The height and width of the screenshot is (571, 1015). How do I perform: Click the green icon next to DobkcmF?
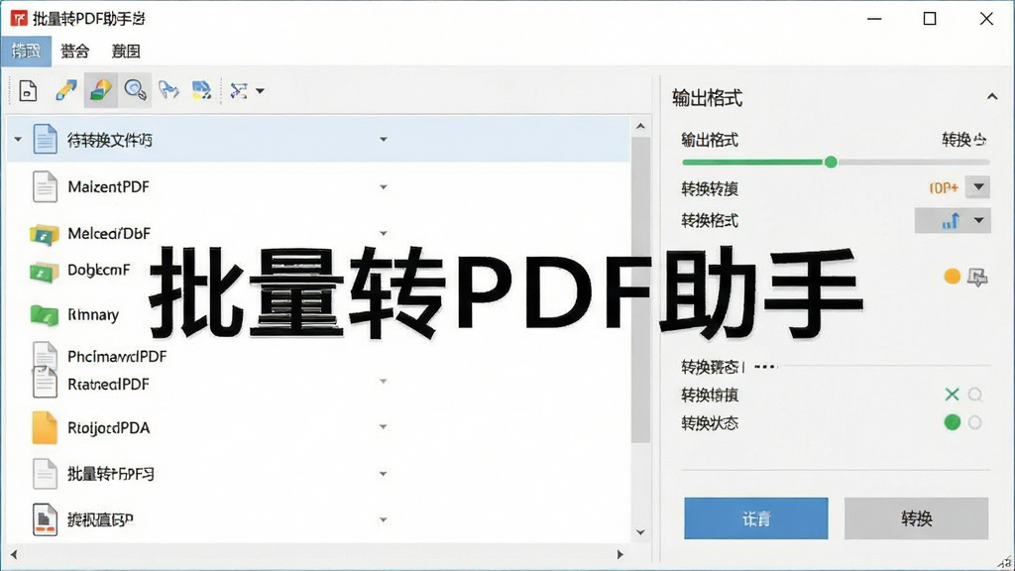(x=44, y=272)
